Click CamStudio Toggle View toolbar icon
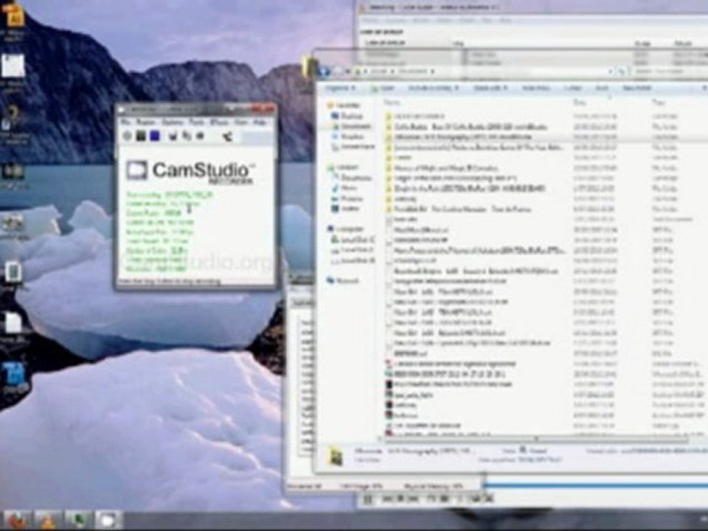 pos(173,136)
